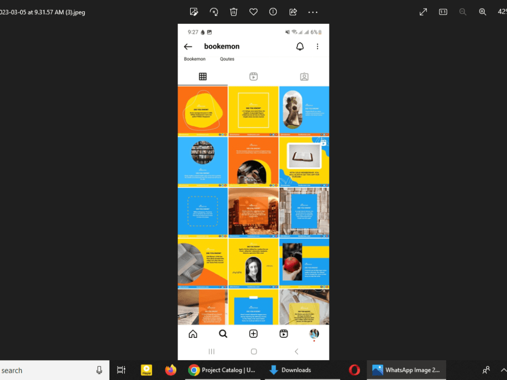Select the WhatsApp Image taskbar item
507x380 pixels.
(x=407, y=370)
